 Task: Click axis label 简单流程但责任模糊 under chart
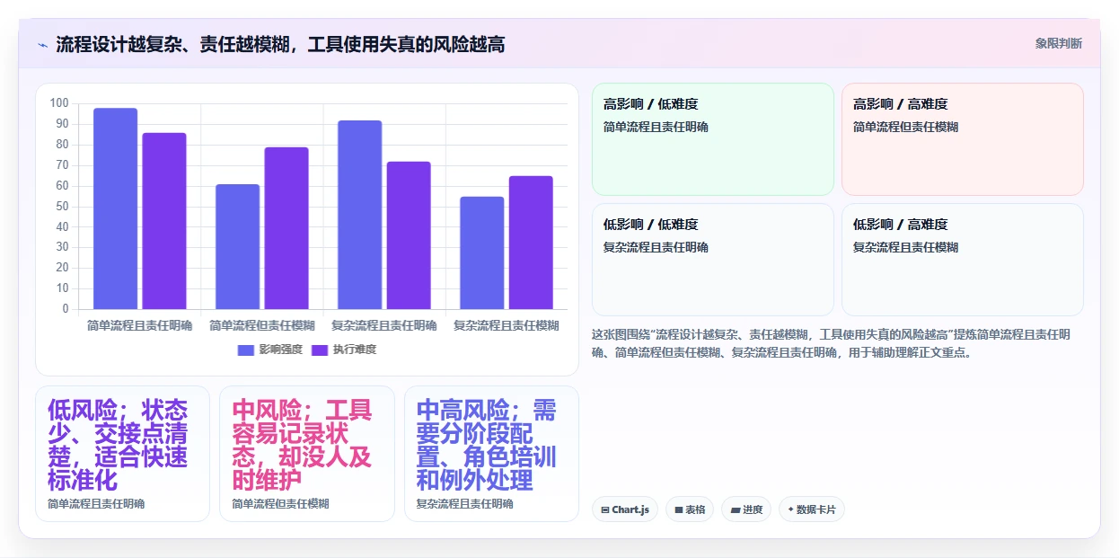(262, 325)
